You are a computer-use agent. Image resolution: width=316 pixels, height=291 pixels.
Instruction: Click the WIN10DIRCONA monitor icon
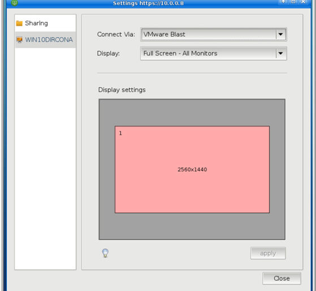coord(20,39)
